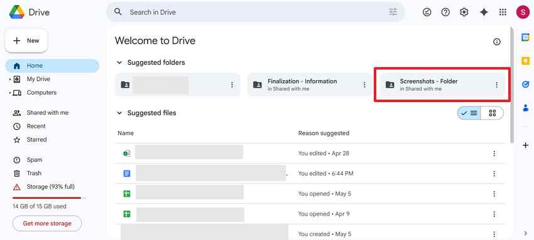Click the storage usage progress bar
This screenshot has width=534, height=240.
50,198
